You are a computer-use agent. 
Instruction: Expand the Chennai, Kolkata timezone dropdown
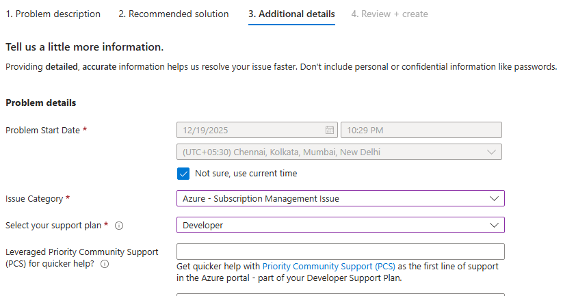pyautogui.click(x=339, y=152)
